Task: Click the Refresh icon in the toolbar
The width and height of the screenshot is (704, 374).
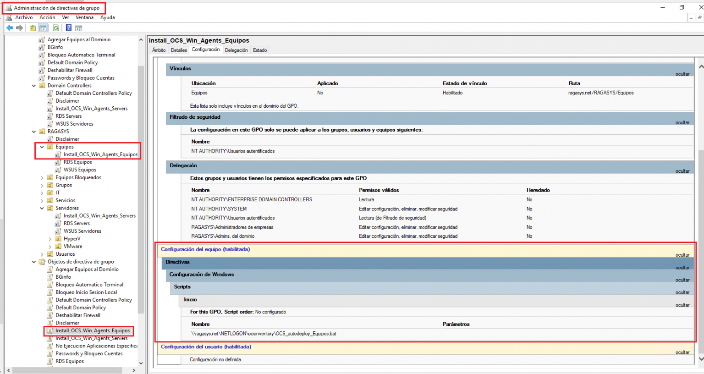Action: point(55,27)
